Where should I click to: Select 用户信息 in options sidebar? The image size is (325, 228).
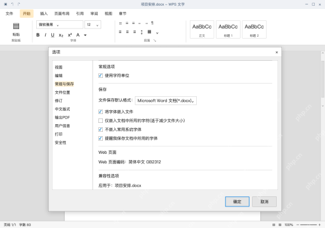pyautogui.click(x=62, y=126)
